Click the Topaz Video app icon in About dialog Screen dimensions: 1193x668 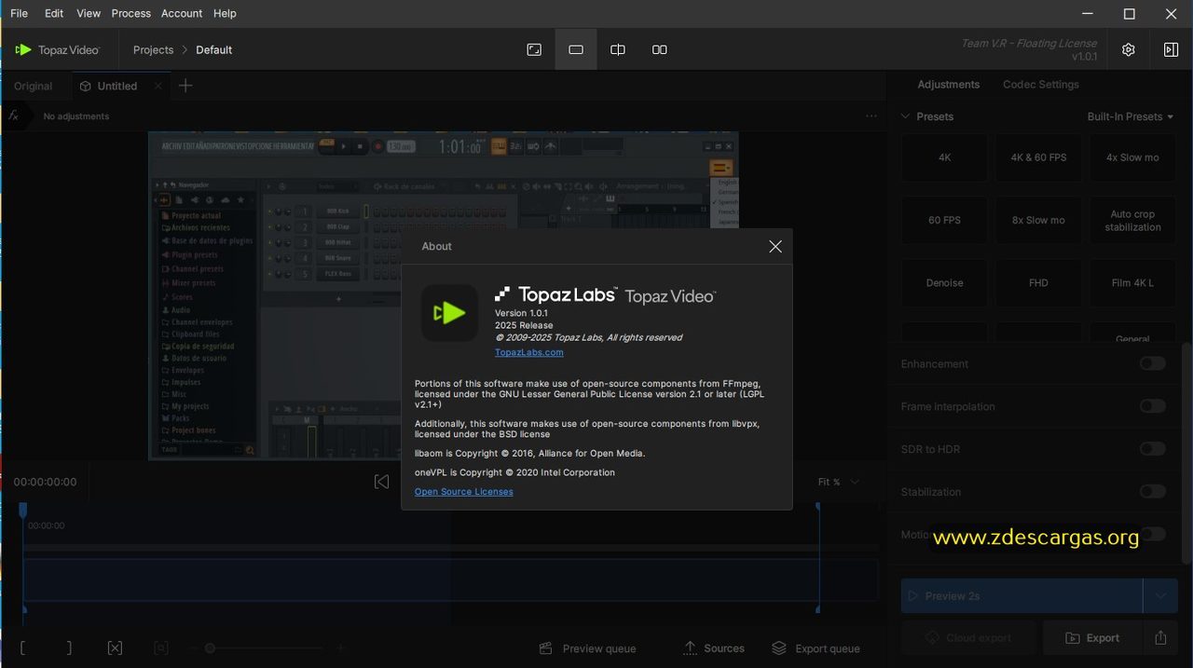pos(449,313)
